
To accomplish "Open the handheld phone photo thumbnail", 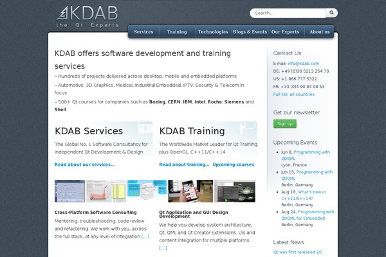I will click(x=190, y=191).
